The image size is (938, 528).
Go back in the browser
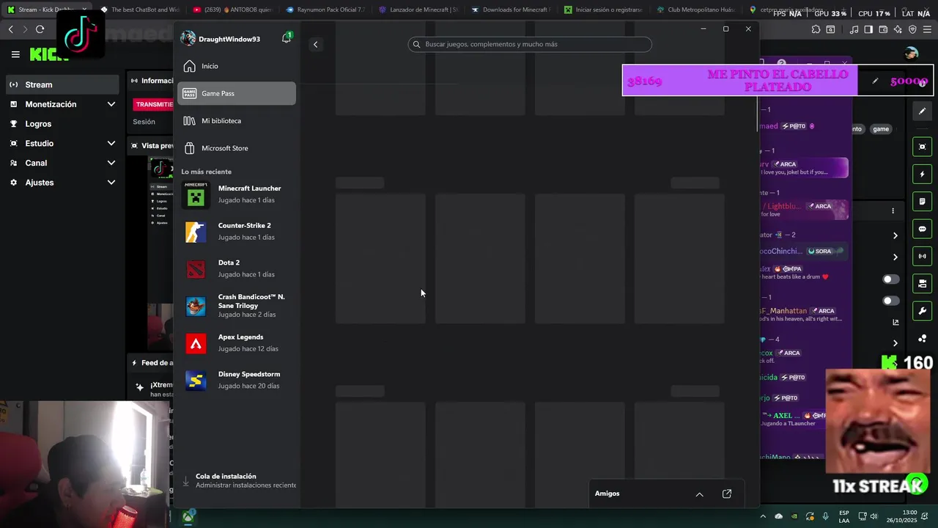(x=10, y=29)
